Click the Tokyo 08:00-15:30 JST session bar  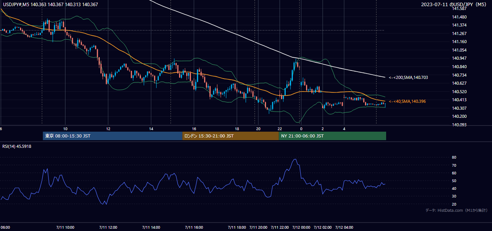pos(112,136)
